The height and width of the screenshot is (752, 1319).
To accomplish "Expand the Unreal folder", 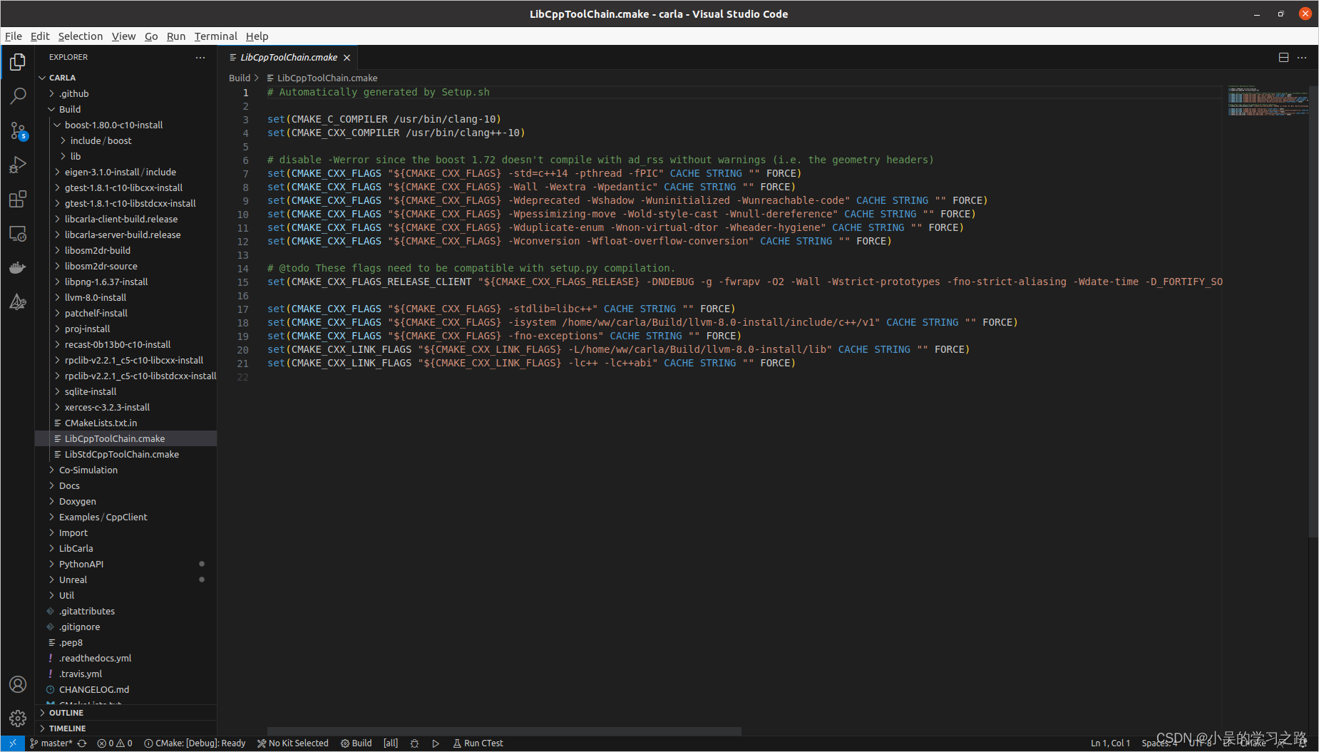I will [126, 580].
